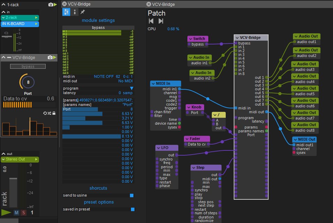Adjust the 'Data to cv' fader bar
Viewport: 333px width, 223px height.
(x=29, y=105)
